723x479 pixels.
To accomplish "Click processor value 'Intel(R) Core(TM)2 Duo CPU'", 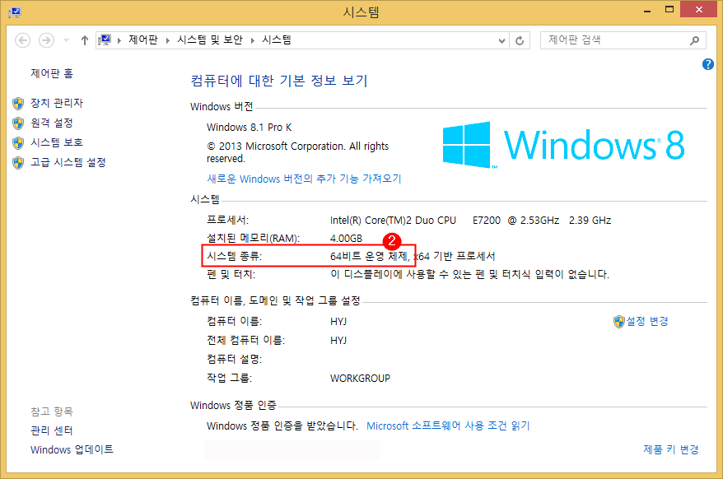I will (393, 221).
